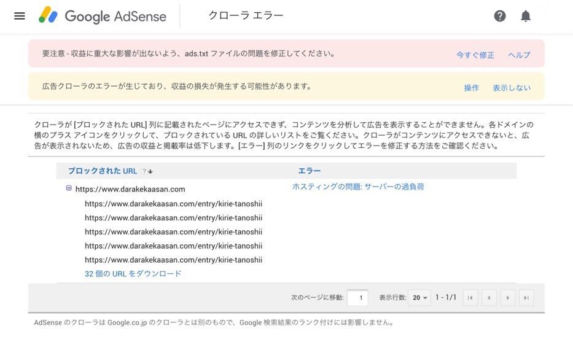Viewport: 573px width, 337px height.
Task: Open the help question mark icon
Action: (499, 16)
